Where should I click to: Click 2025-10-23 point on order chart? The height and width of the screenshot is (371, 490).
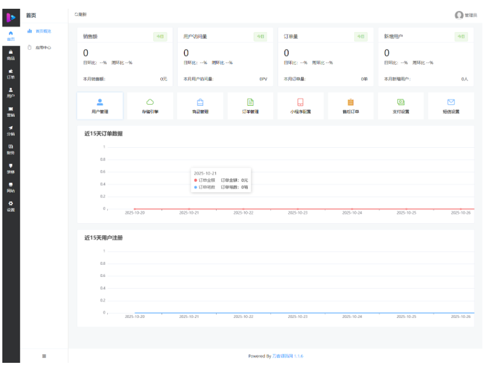(298, 209)
